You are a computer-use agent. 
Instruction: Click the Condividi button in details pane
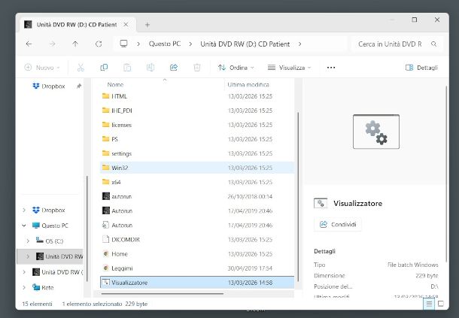pos(338,224)
